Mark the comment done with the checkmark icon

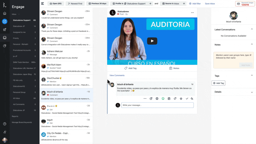[187, 98]
